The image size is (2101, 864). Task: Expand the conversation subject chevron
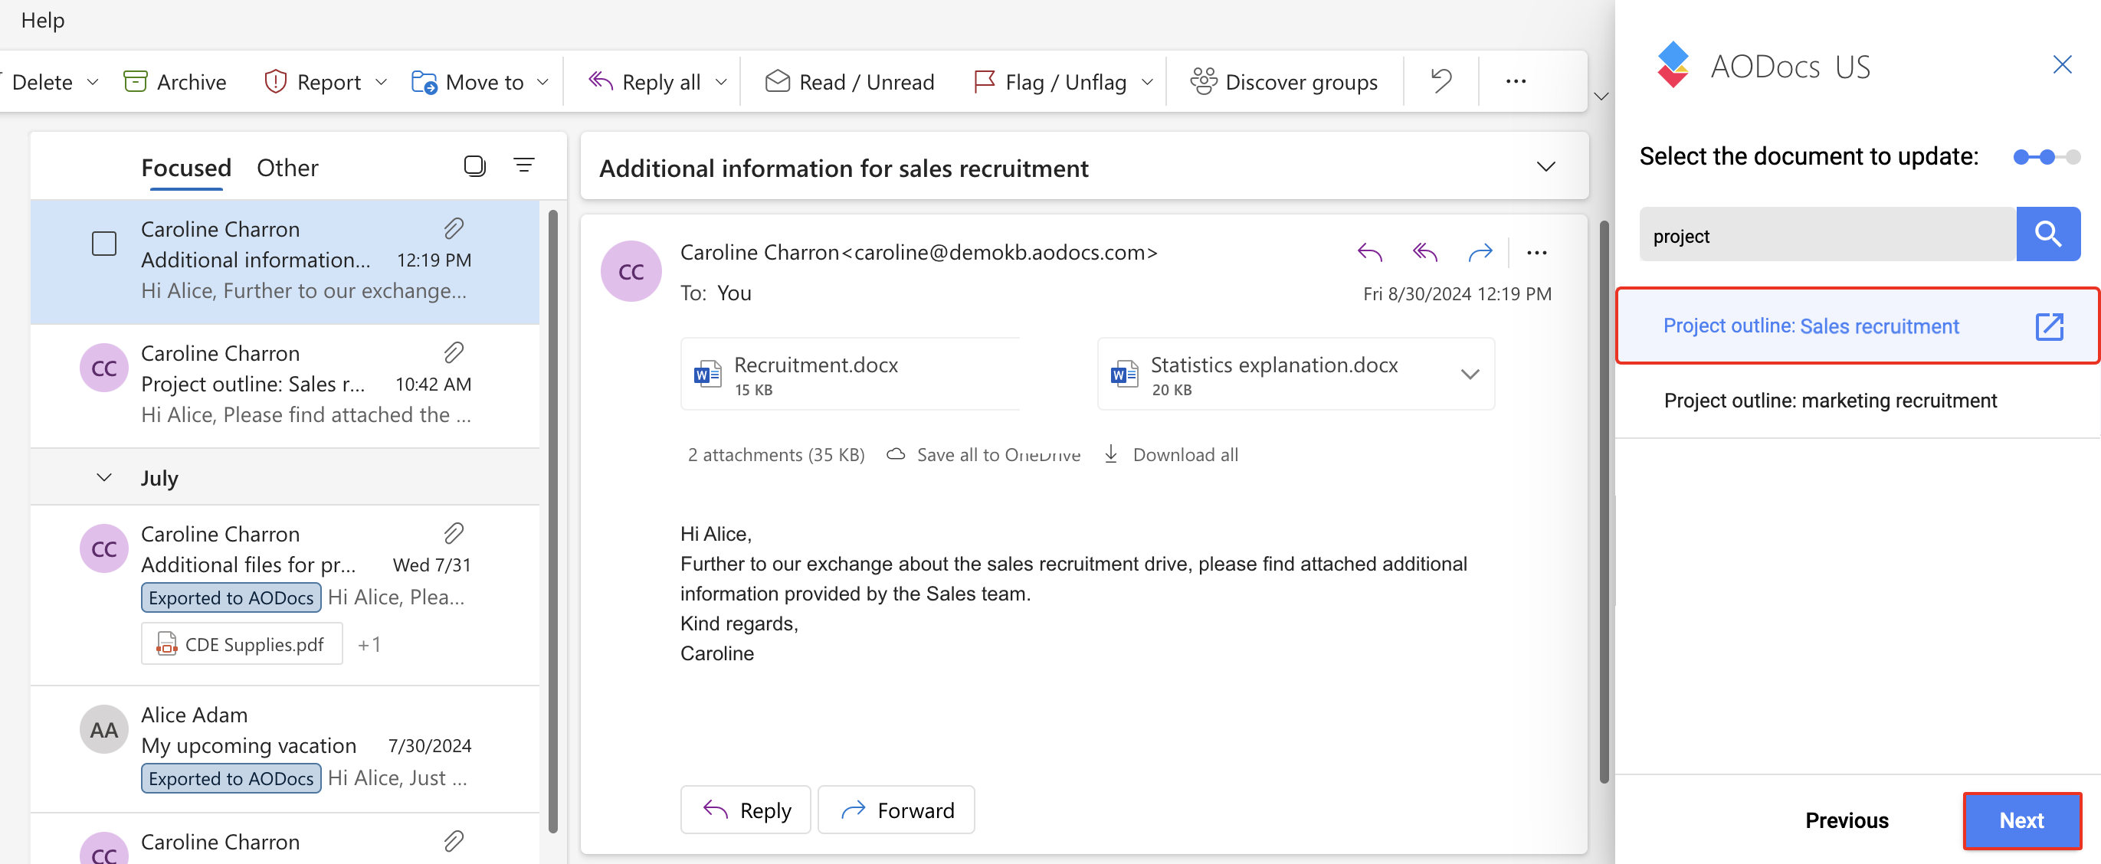(1545, 167)
